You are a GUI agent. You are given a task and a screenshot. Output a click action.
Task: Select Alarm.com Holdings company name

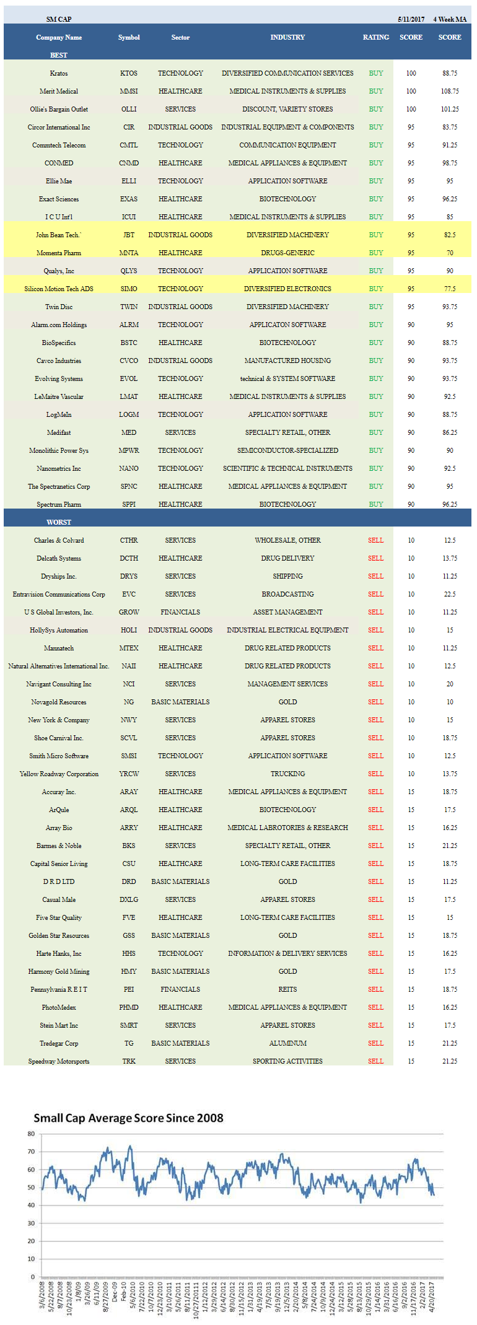pos(59,325)
